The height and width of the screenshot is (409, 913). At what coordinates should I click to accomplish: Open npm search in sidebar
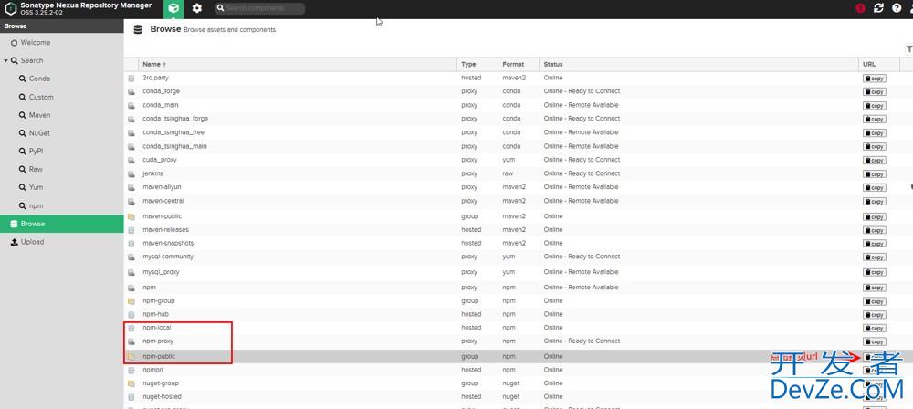36,206
